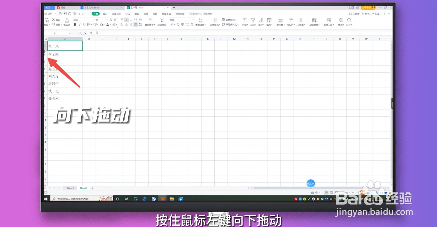This screenshot has width=437, height=227.
Task: Click the Cut scissors icon
Action: [53, 20]
